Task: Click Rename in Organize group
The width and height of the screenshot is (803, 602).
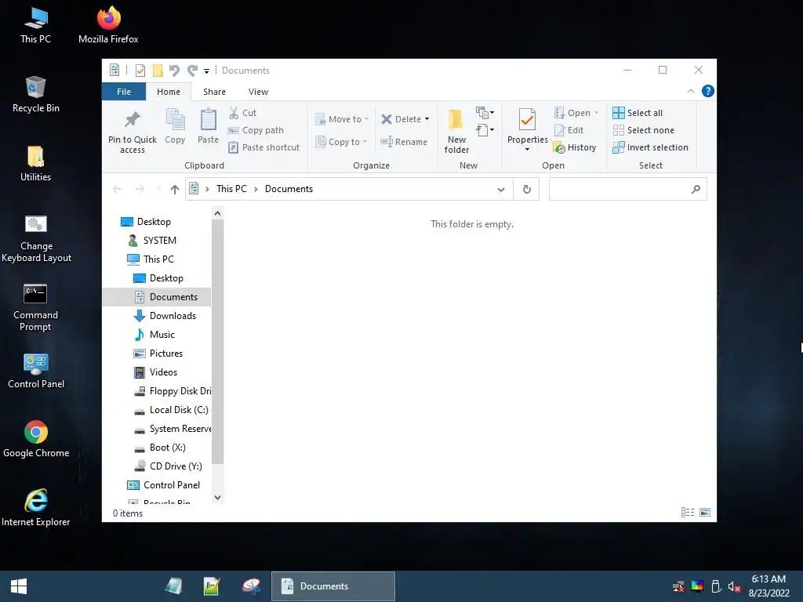Action: tap(404, 142)
